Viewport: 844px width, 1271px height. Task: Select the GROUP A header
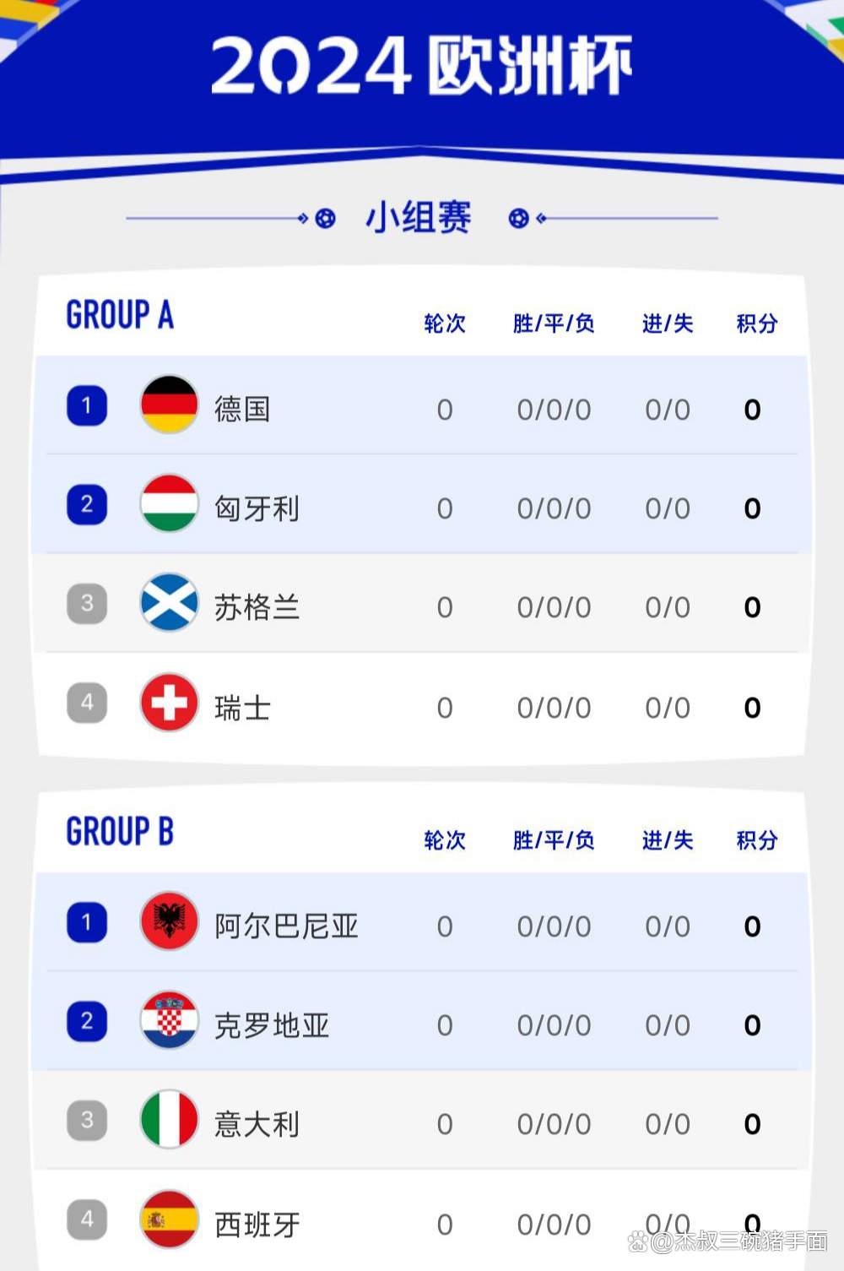tap(120, 315)
